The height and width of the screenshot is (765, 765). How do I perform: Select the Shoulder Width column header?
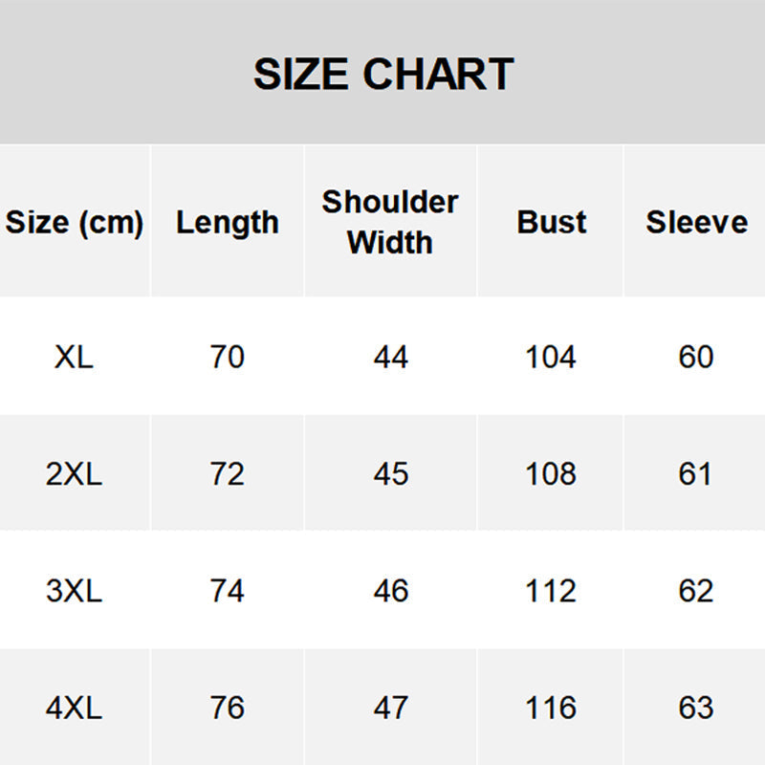point(390,222)
